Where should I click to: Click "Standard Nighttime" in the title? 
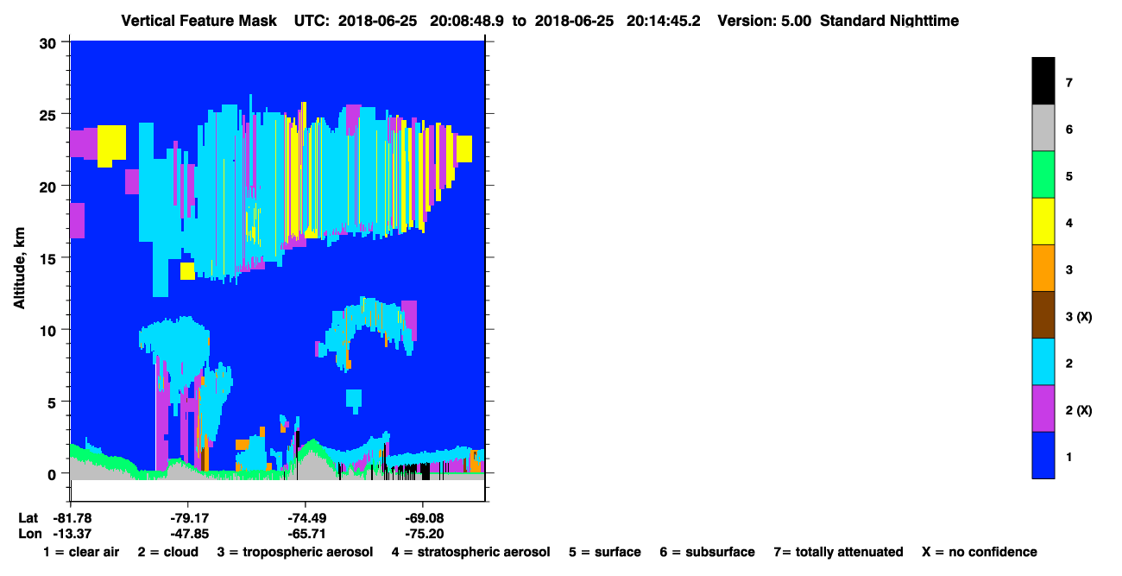pos(889,20)
